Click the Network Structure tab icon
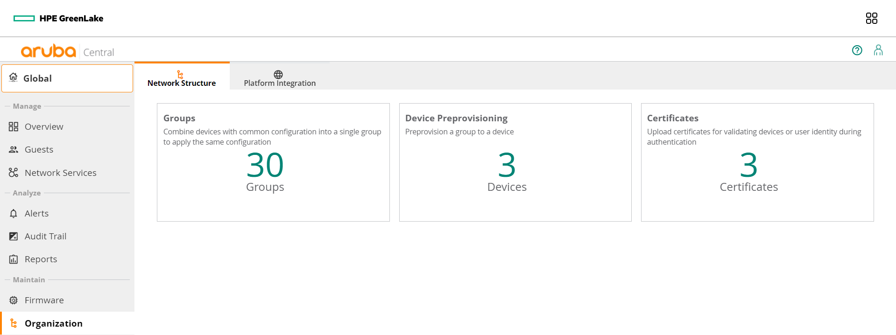This screenshot has width=896, height=335. 180,74
